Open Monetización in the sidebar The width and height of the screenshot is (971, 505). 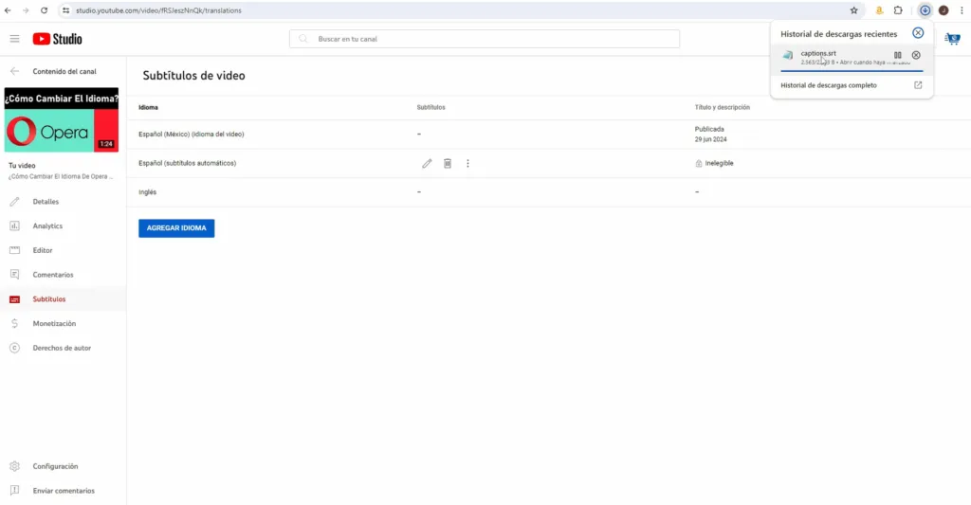click(x=64, y=324)
